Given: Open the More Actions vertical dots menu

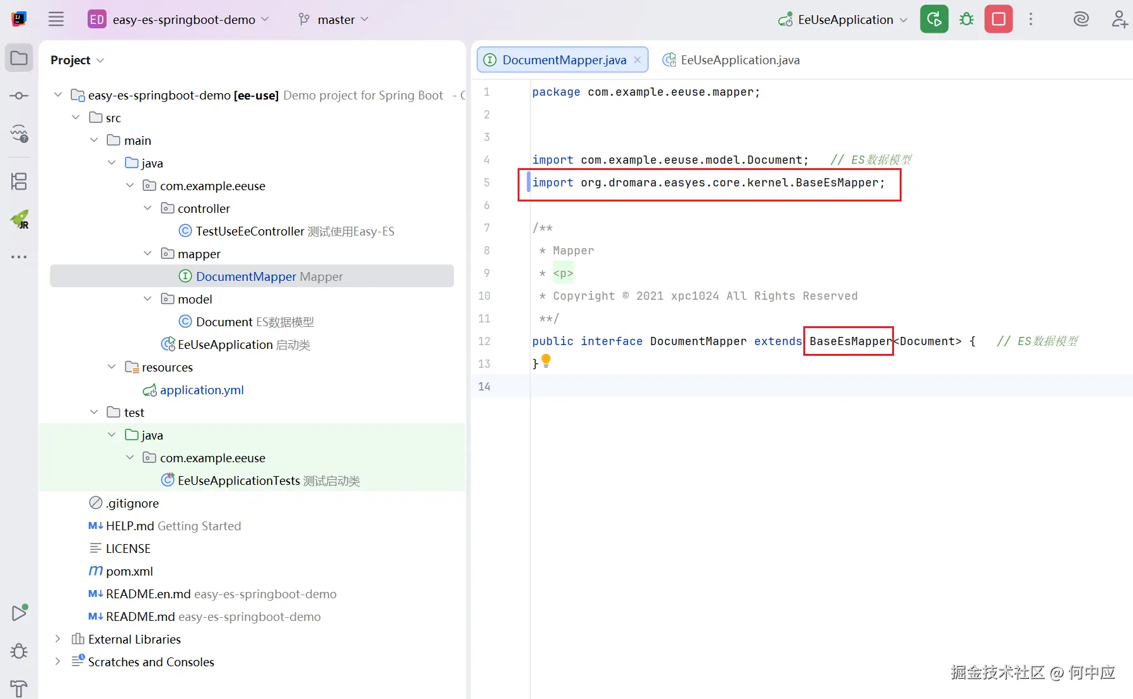Looking at the screenshot, I should [x=1031, y=19].
